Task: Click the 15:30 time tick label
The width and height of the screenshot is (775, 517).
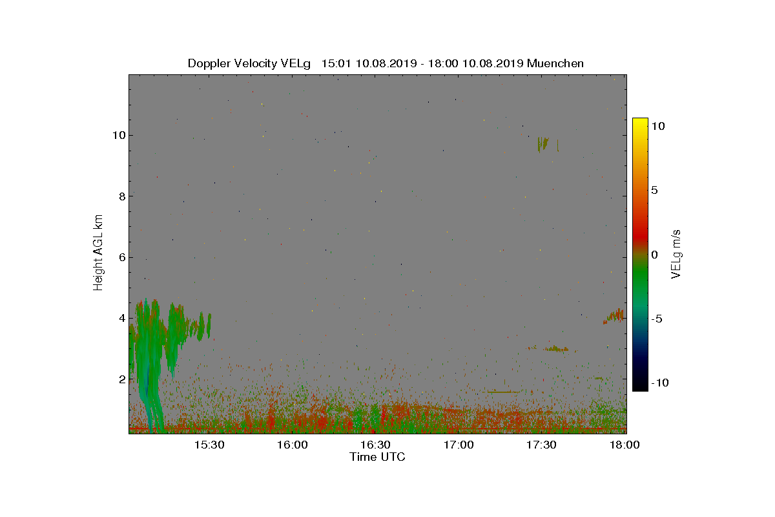Action: [209, 445]
